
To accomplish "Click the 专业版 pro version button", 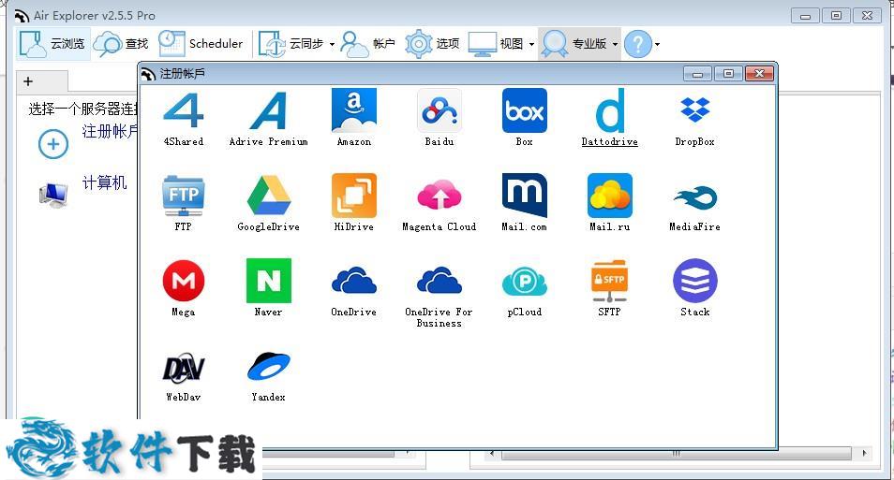I will (574, 43).
